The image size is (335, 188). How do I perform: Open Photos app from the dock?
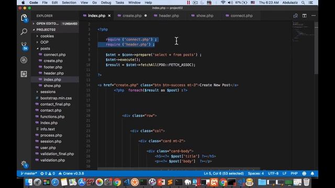(x=99, y=182)
